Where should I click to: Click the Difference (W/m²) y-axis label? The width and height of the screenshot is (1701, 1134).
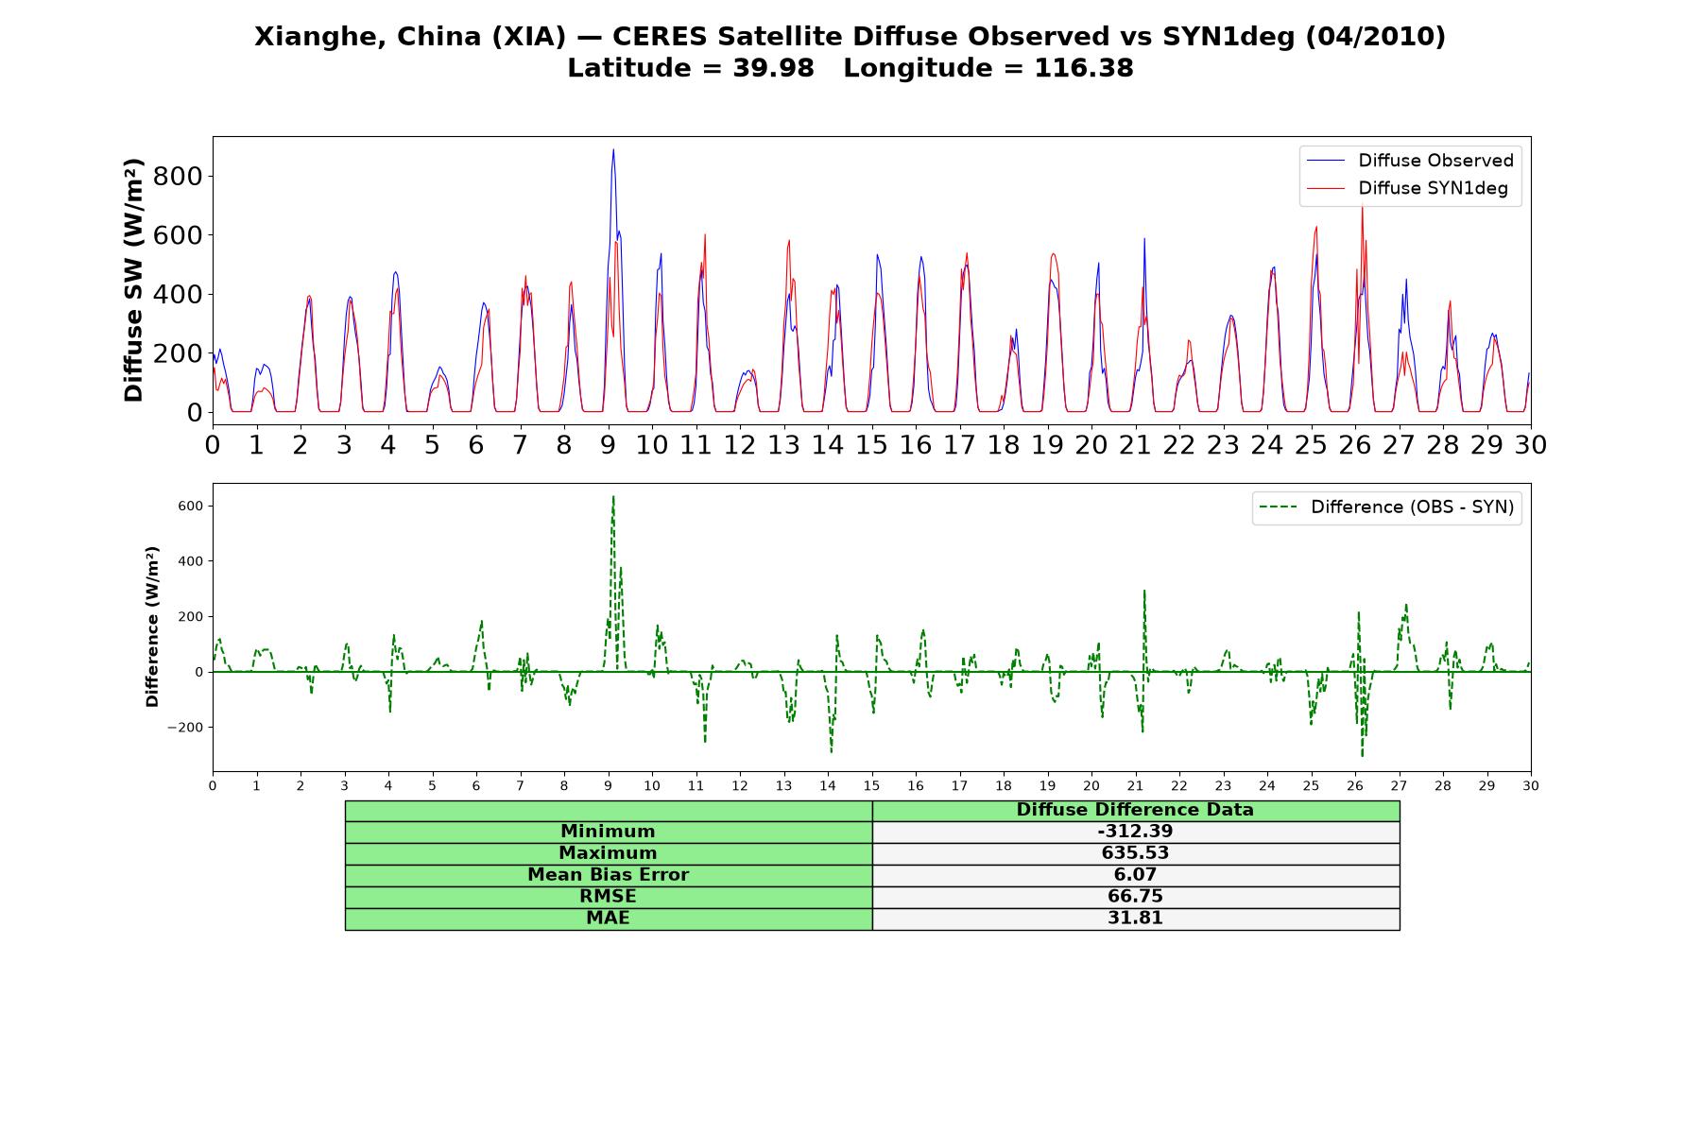(x=152, y=627)
